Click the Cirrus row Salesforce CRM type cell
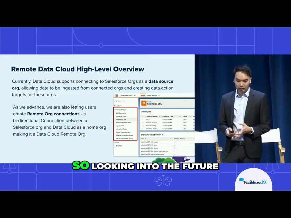This screenshot has height=218, width=291. click(167, 120)
